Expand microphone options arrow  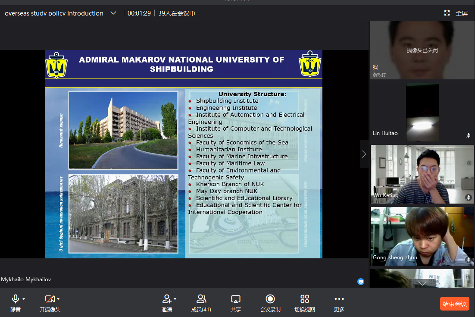pos(24,299)
